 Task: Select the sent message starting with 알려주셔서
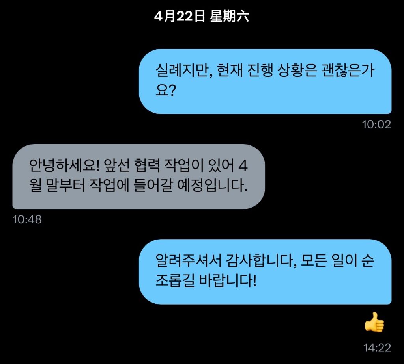pos(265,272)
